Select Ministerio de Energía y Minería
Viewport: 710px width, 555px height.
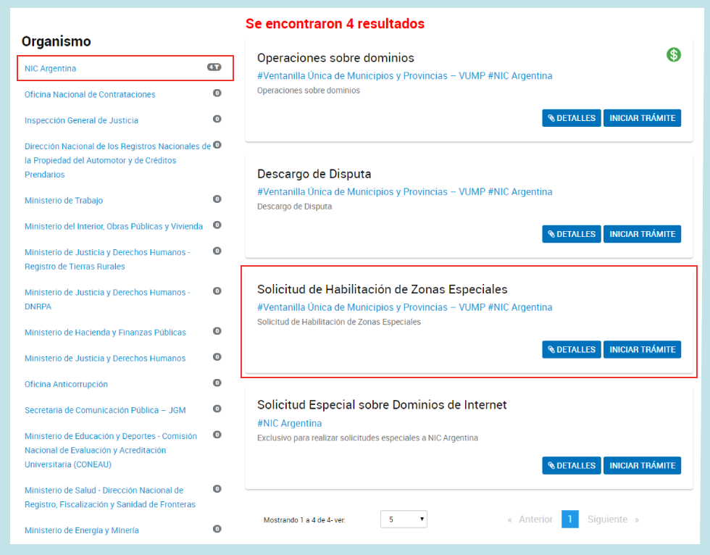click(82, 530)
